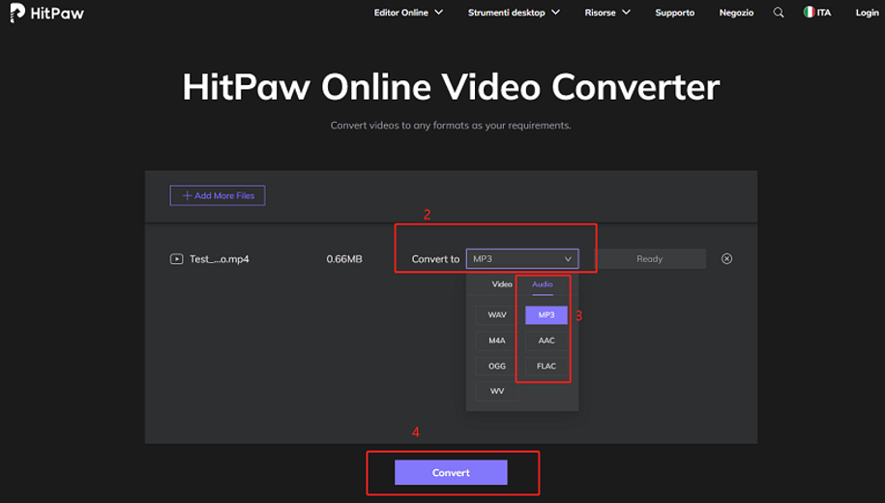
Task: Choose WV output format
Action: coord(497,391)
